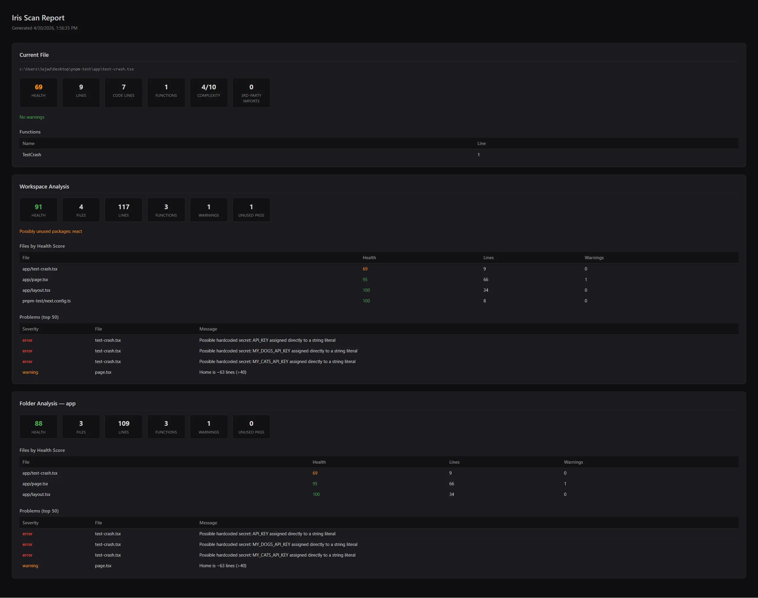Click the 0 UNUSED PKGS card
Screen dimensions: 758x598
tap(251, 427)
